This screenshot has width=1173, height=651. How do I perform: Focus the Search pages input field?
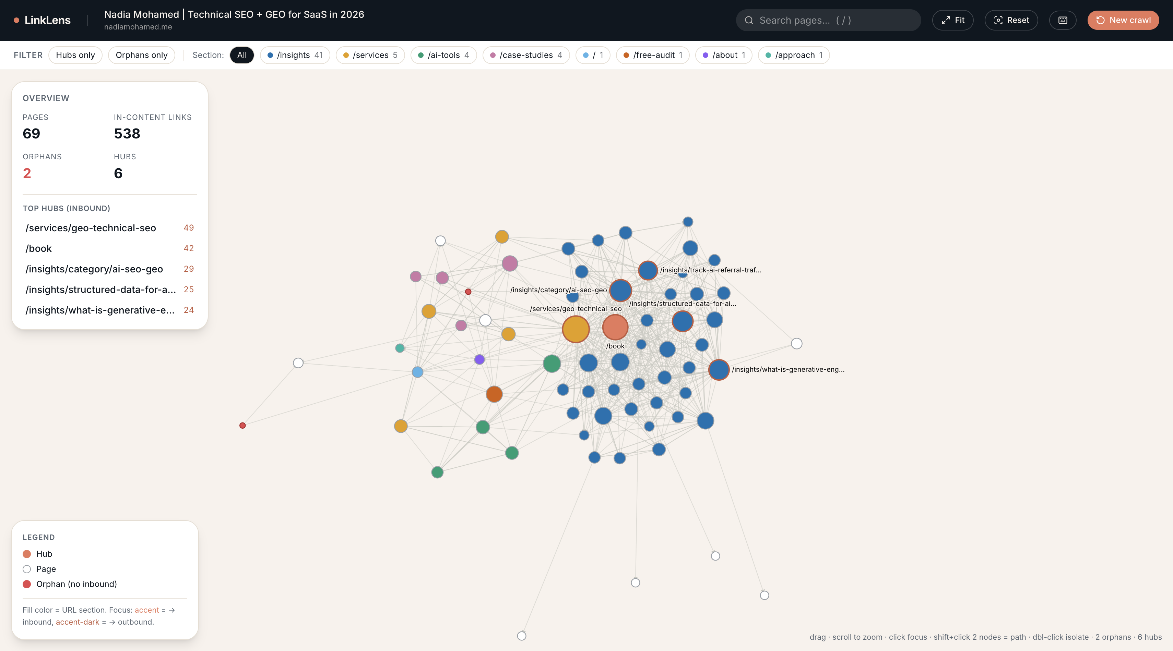point(828,20)
